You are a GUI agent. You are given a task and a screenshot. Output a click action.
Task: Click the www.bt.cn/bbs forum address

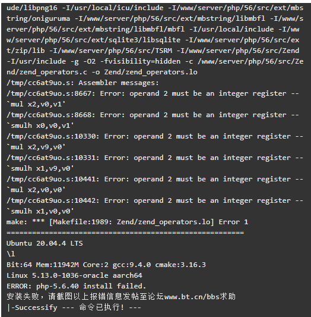tap(192, 297)
